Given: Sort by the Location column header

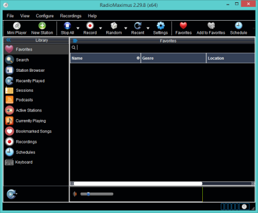Looking at the screenshot, I should pyautogui.click(x=230, y=58).
